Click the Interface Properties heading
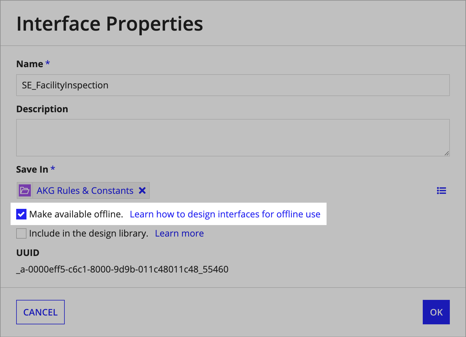This screenshot has width=466, height=337. 110,24
